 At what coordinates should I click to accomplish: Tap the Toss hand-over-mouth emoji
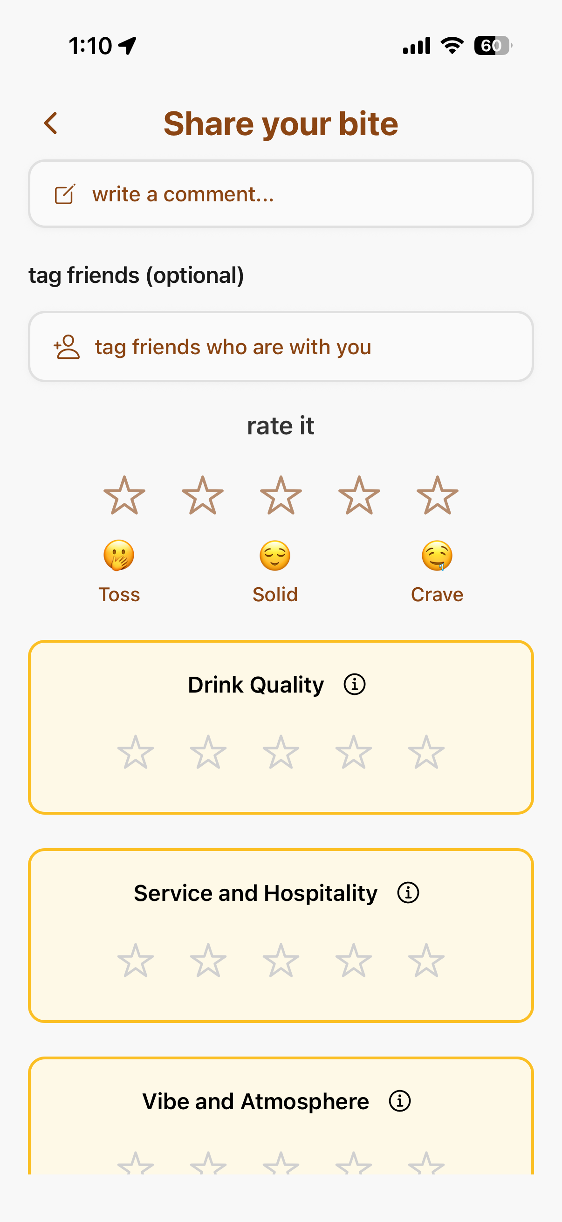119,555
